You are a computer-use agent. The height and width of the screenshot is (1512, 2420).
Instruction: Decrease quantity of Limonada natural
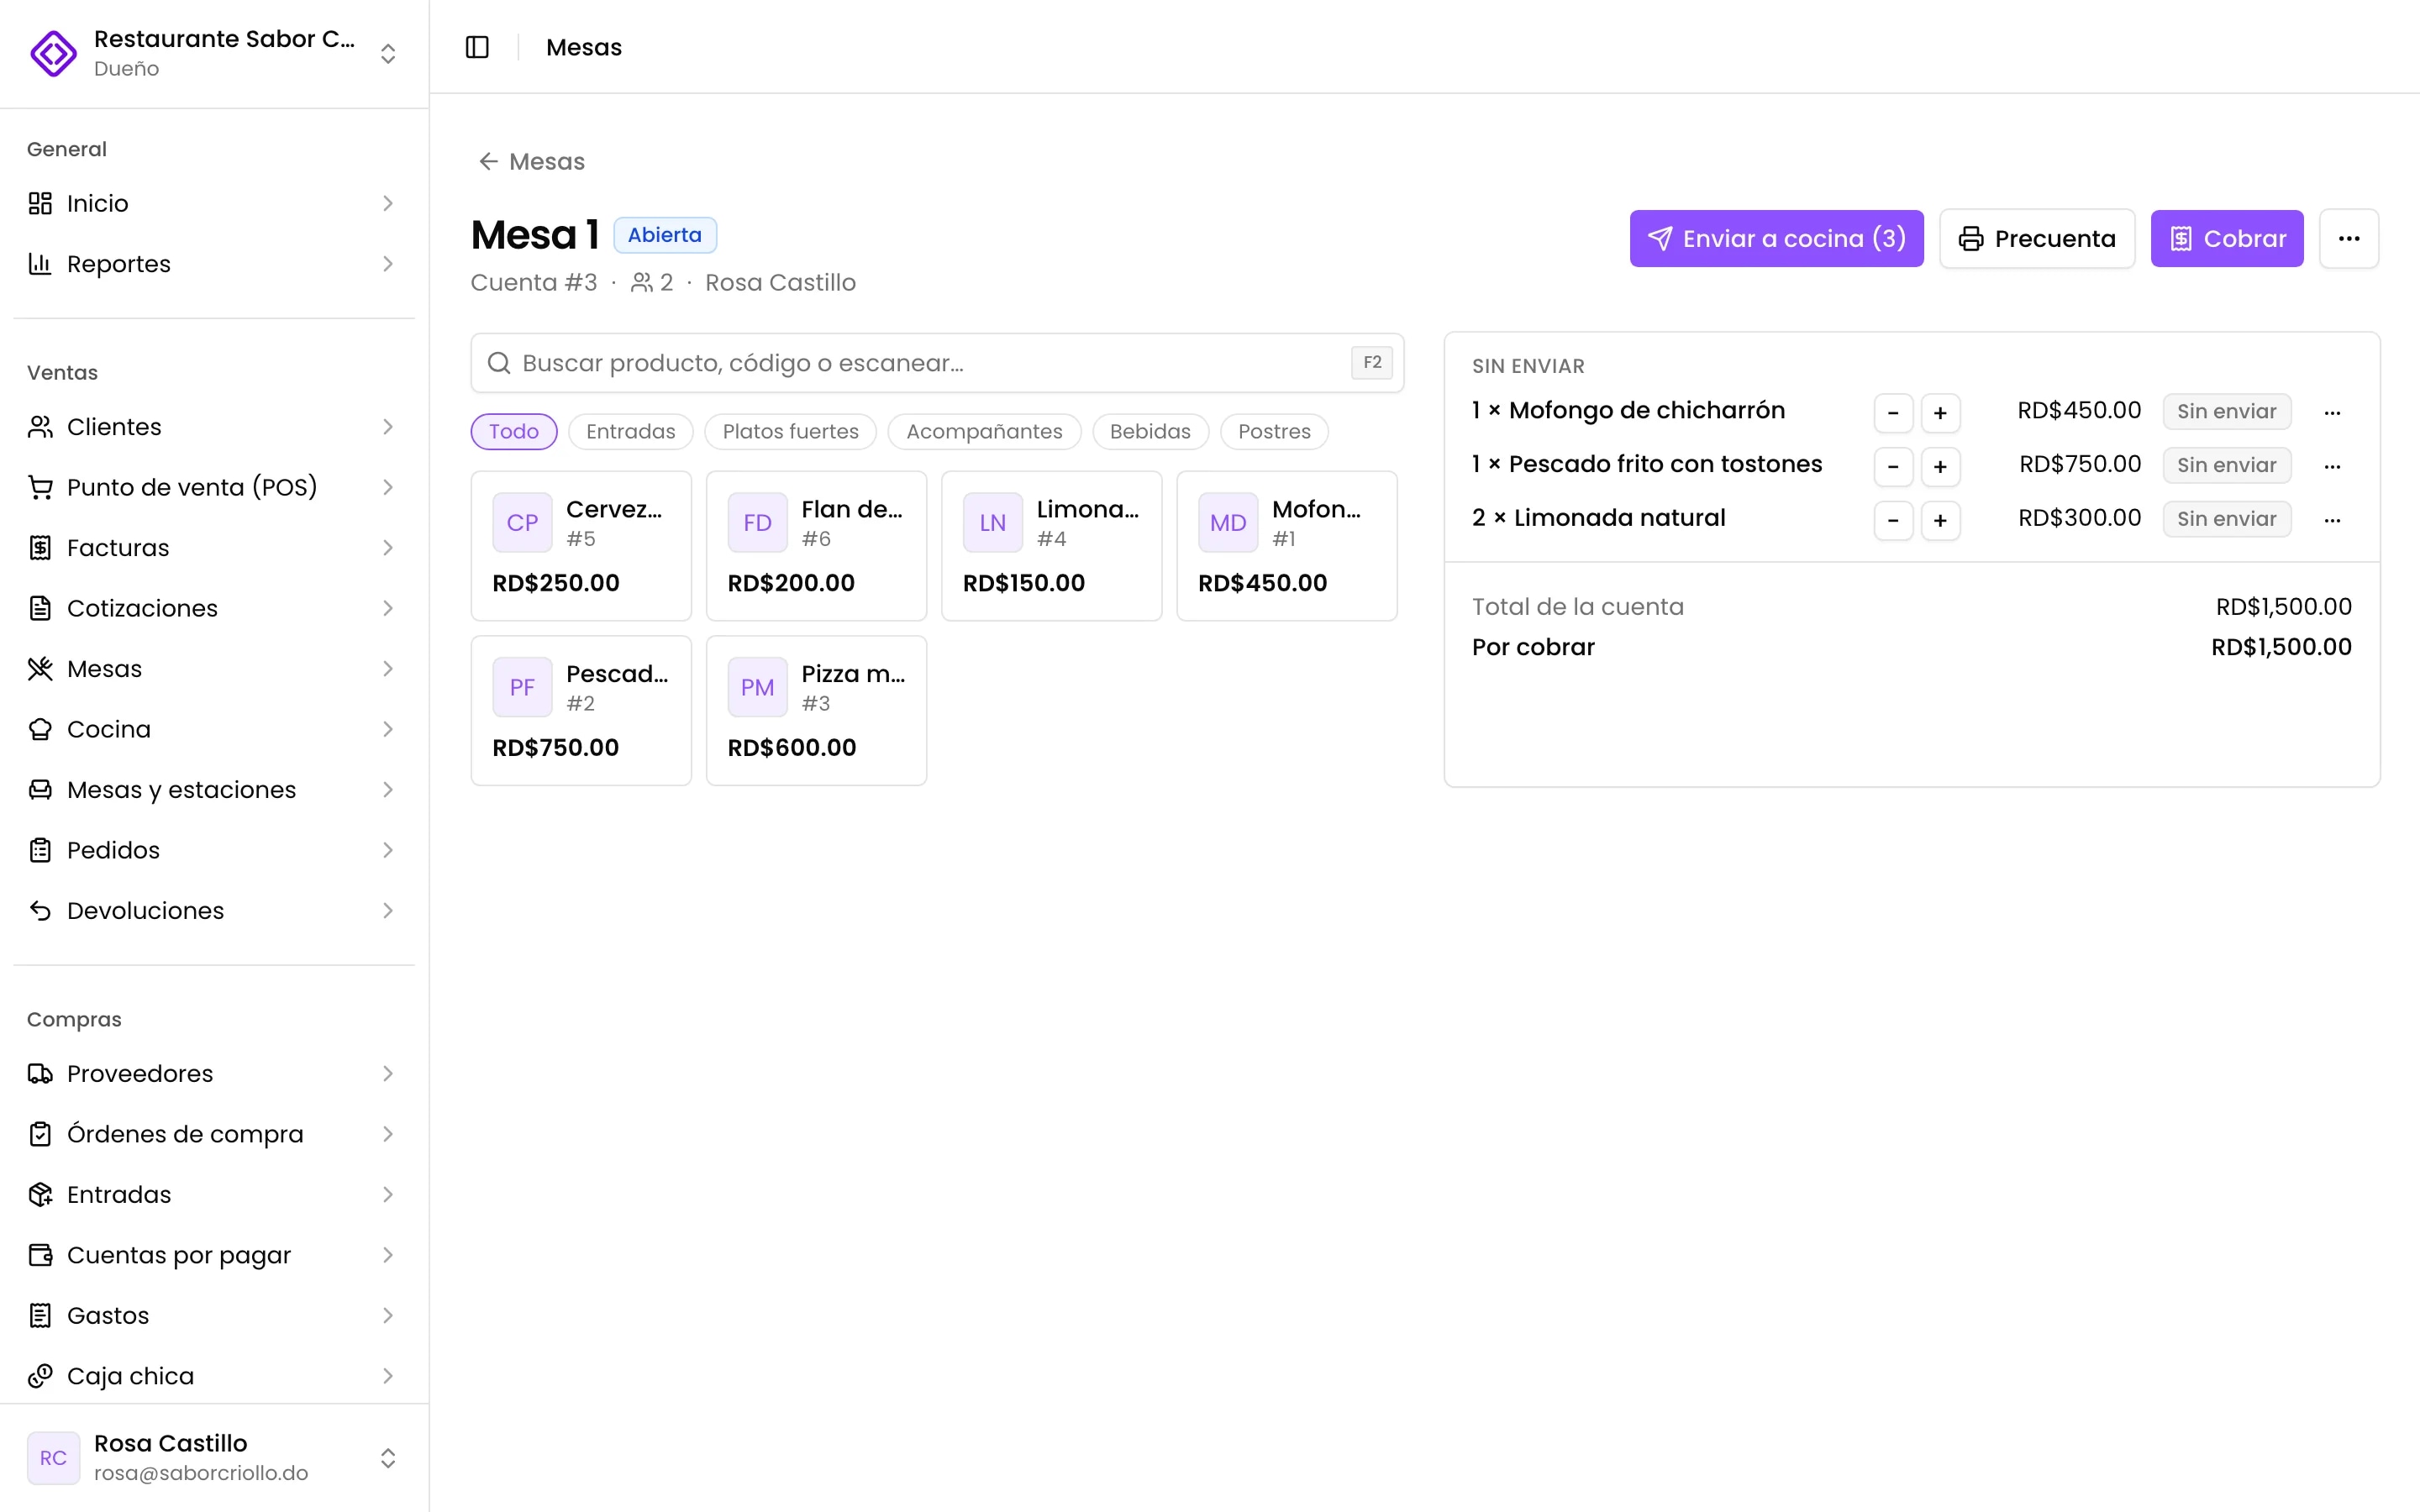[1893, 520]
